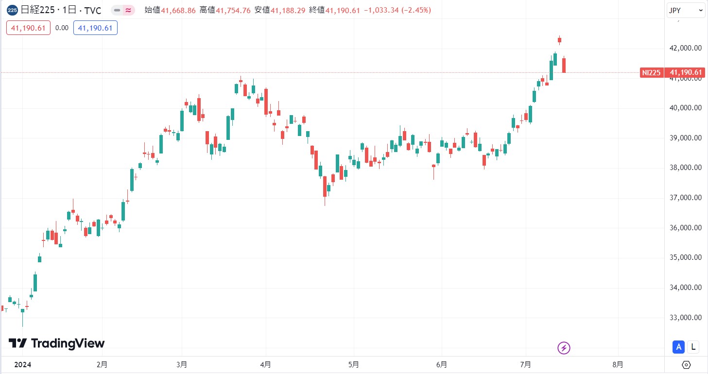Click the 4月 label on the time axis
The image size is (708, 374).
(266, 365)
